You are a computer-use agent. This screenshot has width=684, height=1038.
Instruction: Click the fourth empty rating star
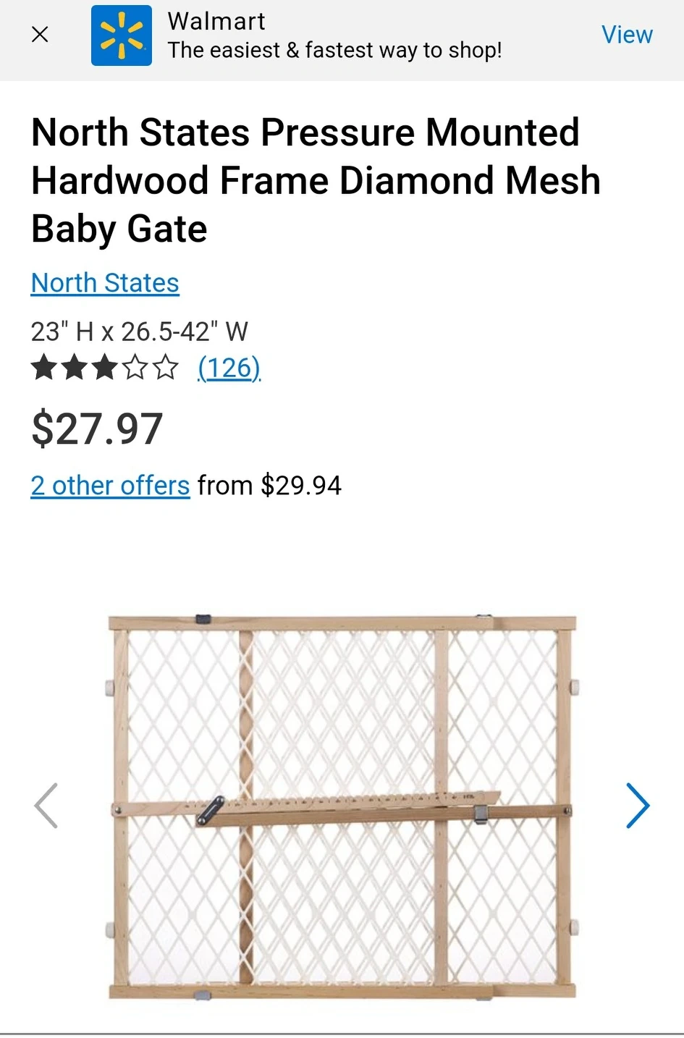(135, 368)
